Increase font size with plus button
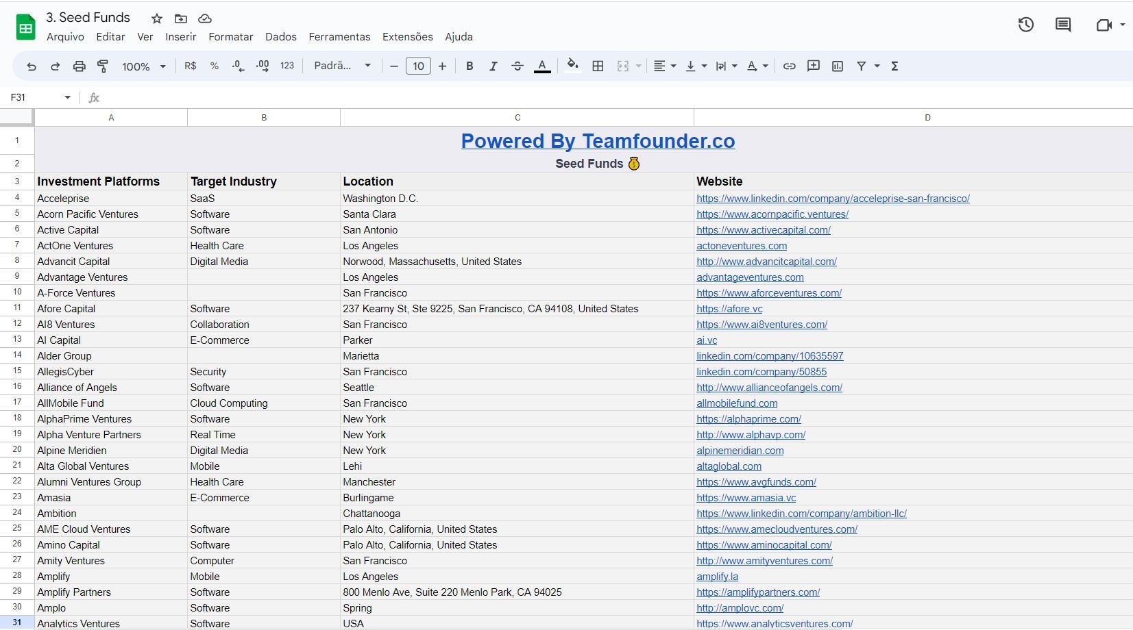The width and height of the screenshot is (1133, 630). click(x=443, y=66)
